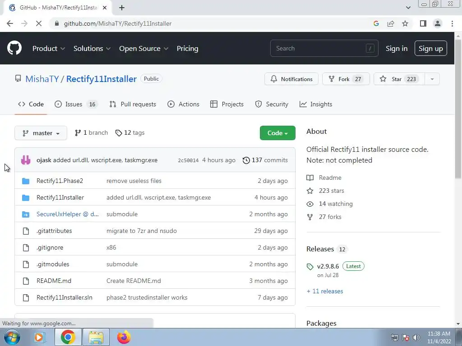Click the SecureUxHelper submodule folder icon
Screen dimensions: 462x346
click(x=26, y=214)
